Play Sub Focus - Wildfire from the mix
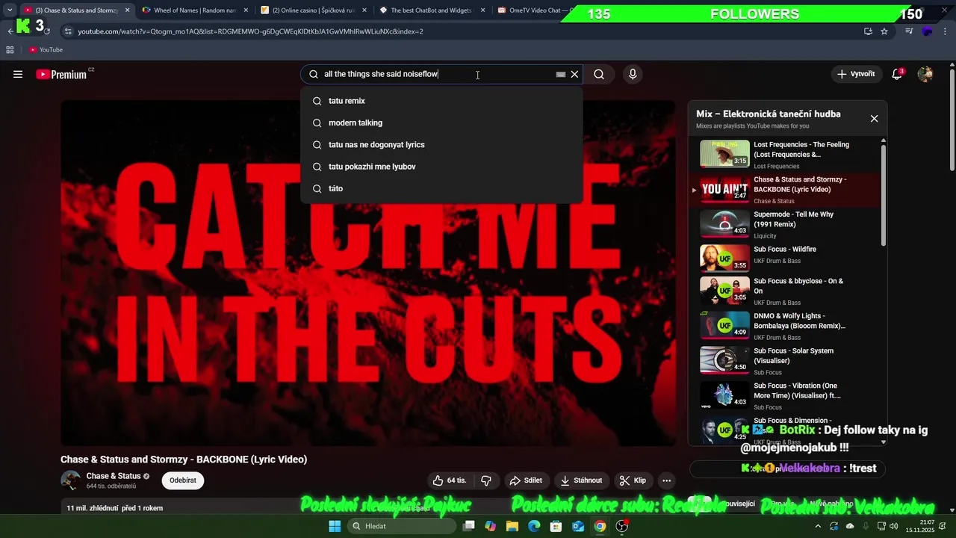This screenshot has height=538, width=956. 784,259
